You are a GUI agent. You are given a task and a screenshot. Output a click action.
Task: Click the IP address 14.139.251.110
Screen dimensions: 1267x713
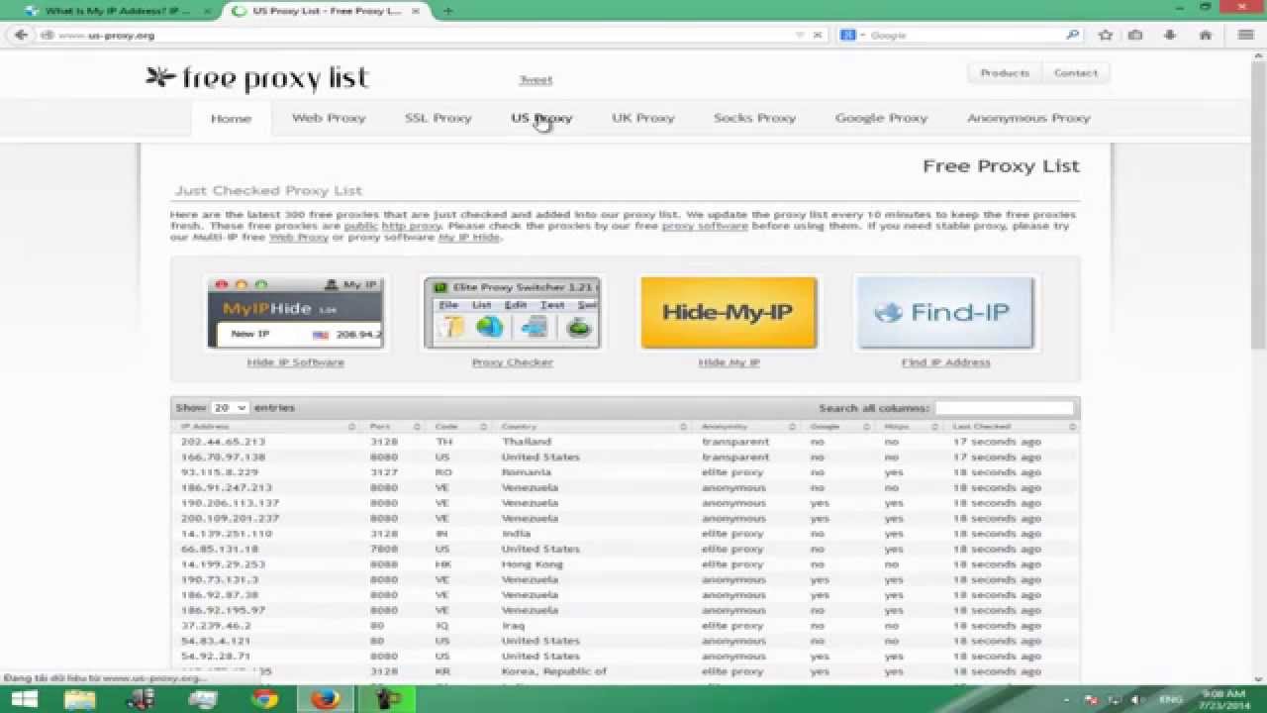coord(226,534)
